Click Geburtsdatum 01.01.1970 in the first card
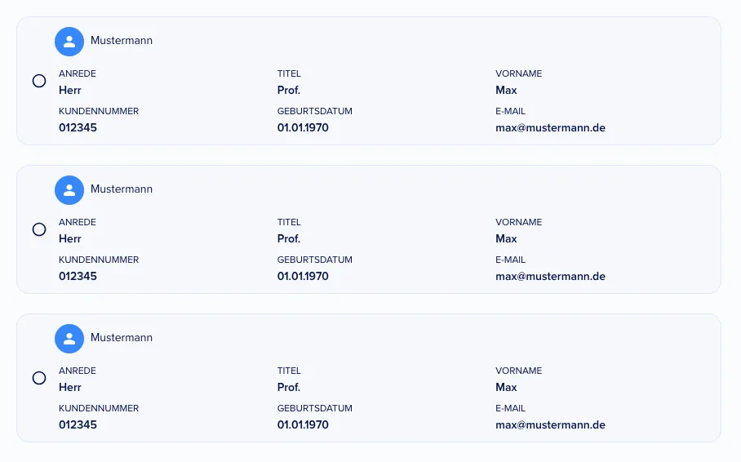Image resolution: width=741 pixels, height=462 pixels. click(303, 127)
